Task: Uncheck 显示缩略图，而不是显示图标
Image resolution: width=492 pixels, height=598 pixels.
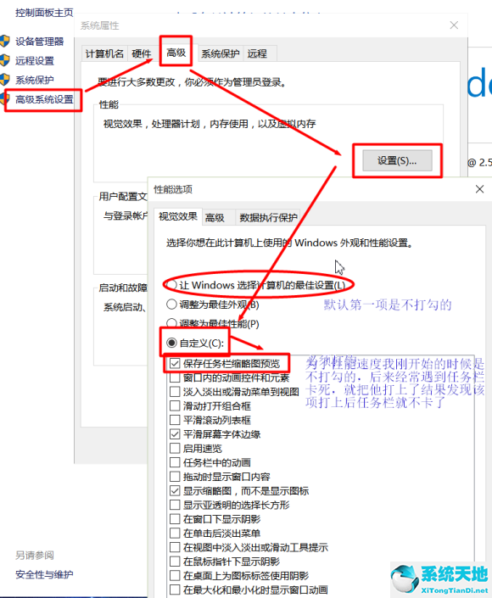Action: coord(175,491)
